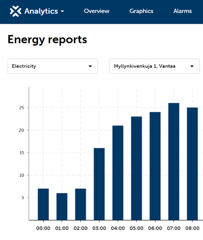Click the Energy reports heading
The width and height of the screenshot is (203, 240).
[x=47, y=40]
